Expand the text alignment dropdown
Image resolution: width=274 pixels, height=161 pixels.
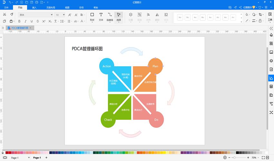click(x=84, y=15)
